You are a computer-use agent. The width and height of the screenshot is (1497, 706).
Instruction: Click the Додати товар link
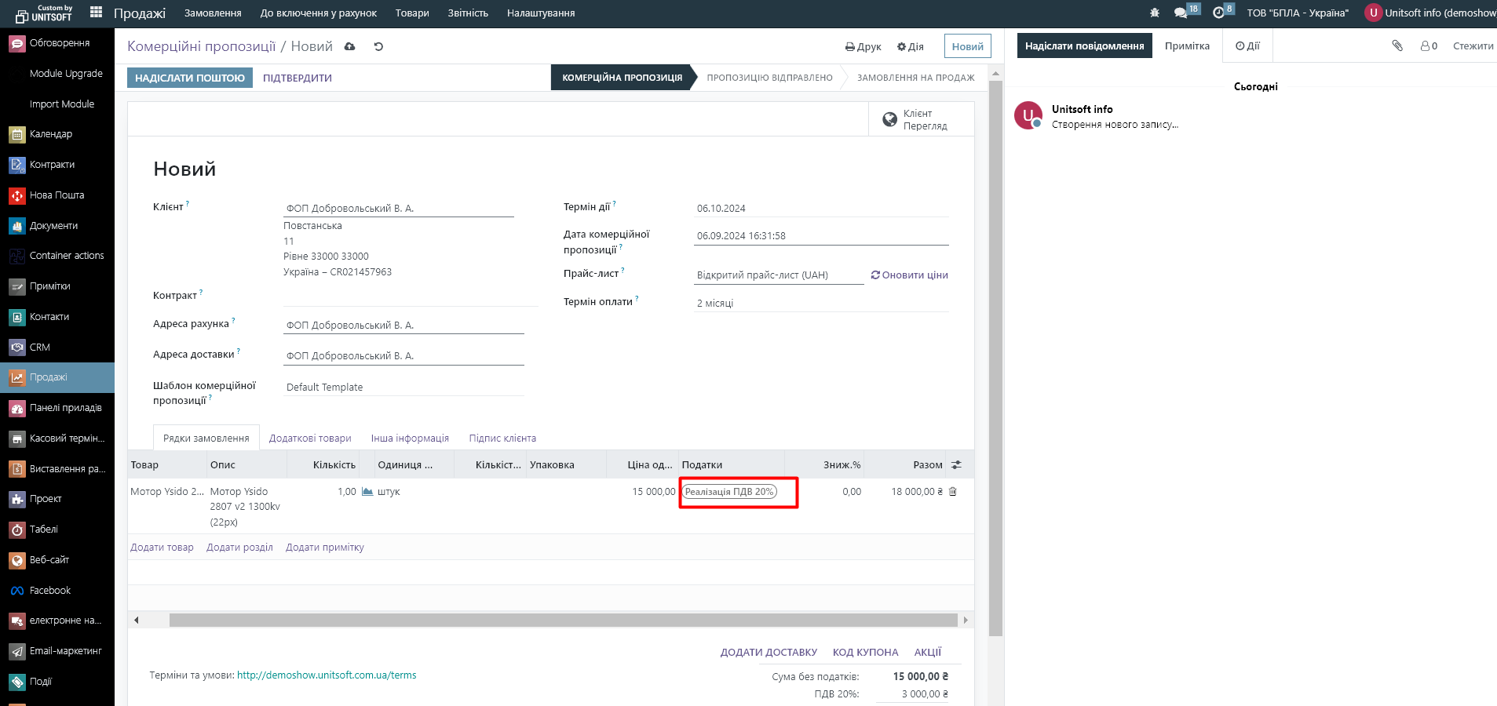162,548
